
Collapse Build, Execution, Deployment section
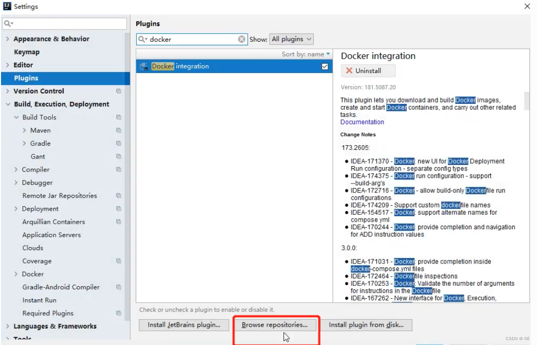pos(8,104)
